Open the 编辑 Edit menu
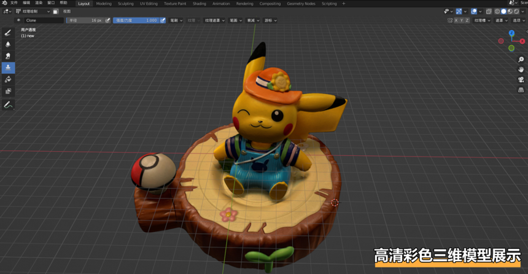 point(26,3)
